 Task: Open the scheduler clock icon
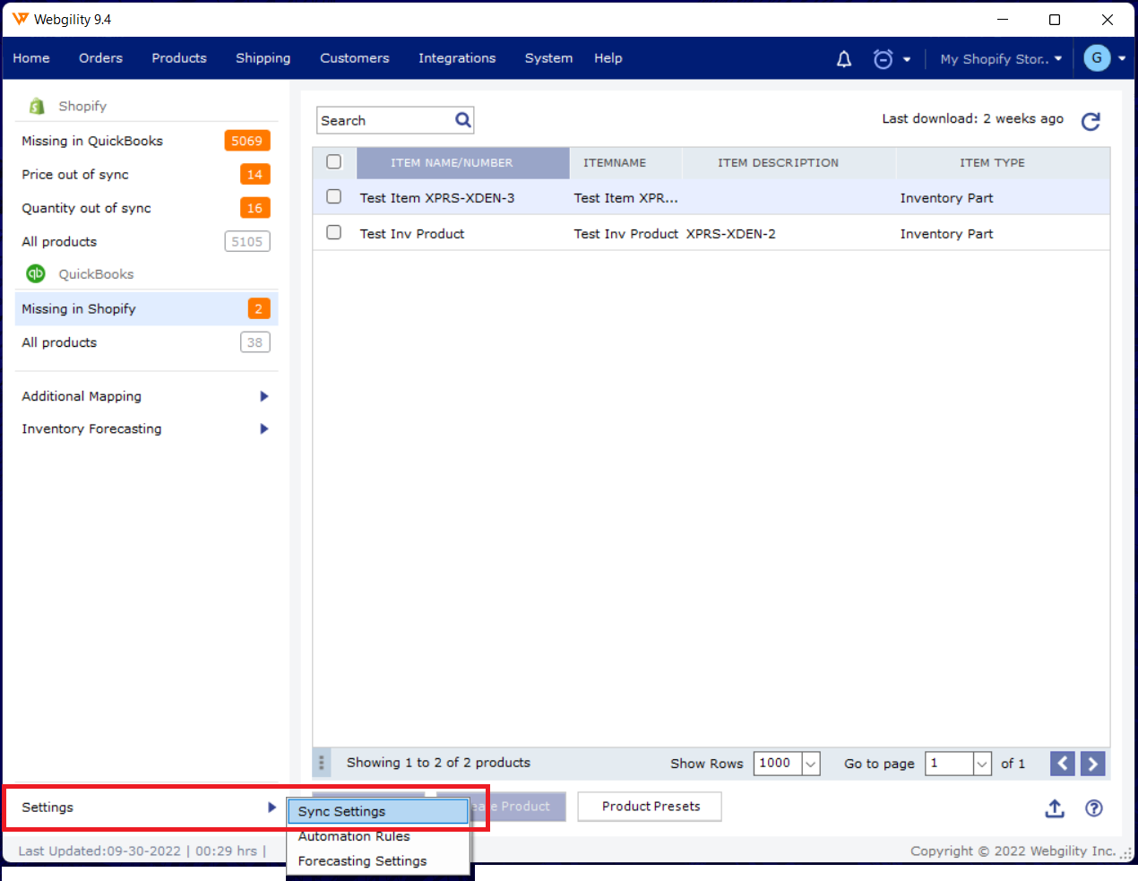tap(884, 59)
